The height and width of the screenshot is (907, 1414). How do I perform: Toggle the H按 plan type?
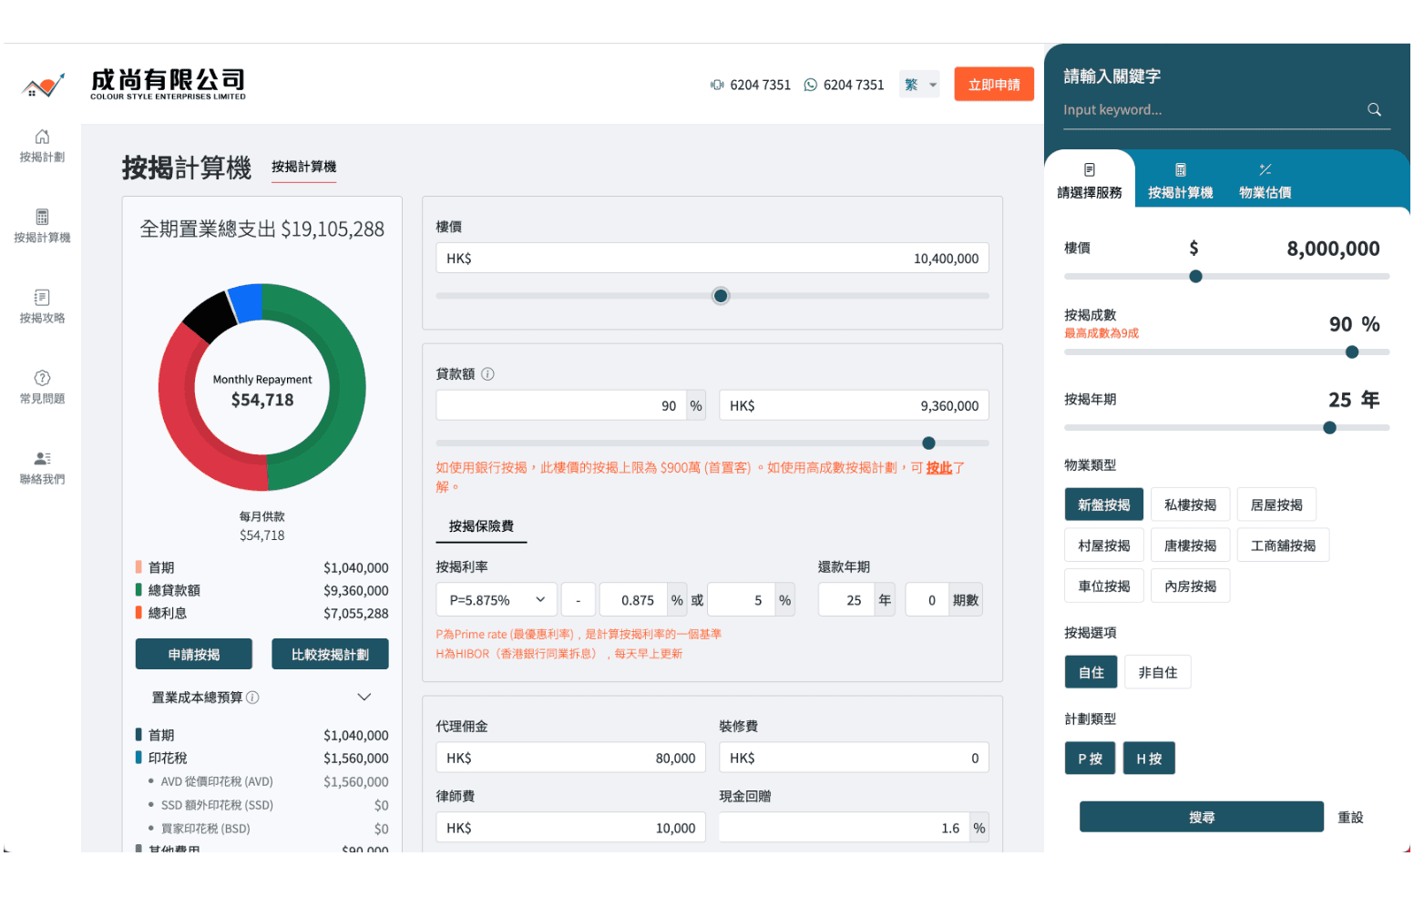(1148, 759)
